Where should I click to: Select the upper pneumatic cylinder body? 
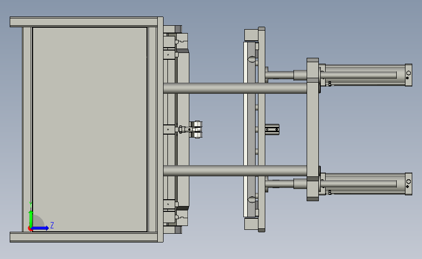coord(365,75)
